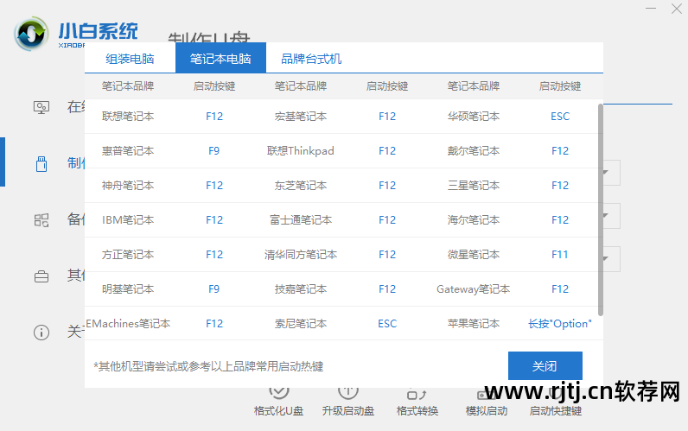Click 模拟启动 at bottom toolbar

coord(487,411)
